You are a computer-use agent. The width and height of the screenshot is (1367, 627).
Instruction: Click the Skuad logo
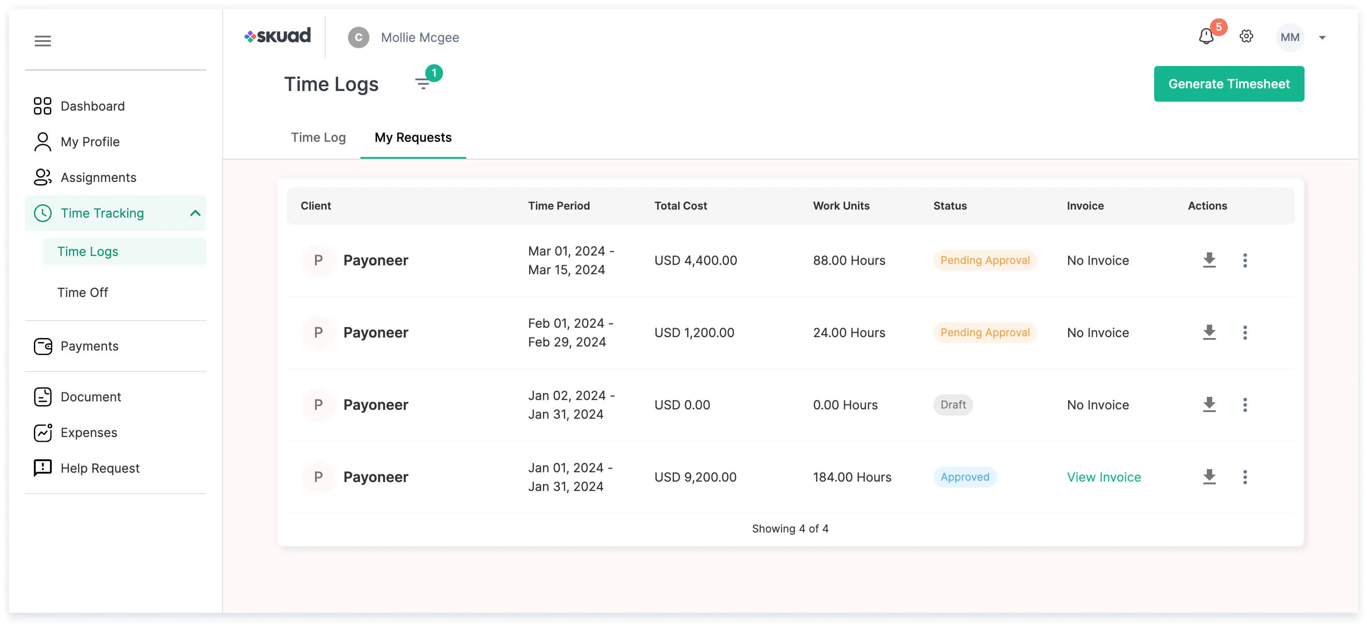[x=278, y=36]
